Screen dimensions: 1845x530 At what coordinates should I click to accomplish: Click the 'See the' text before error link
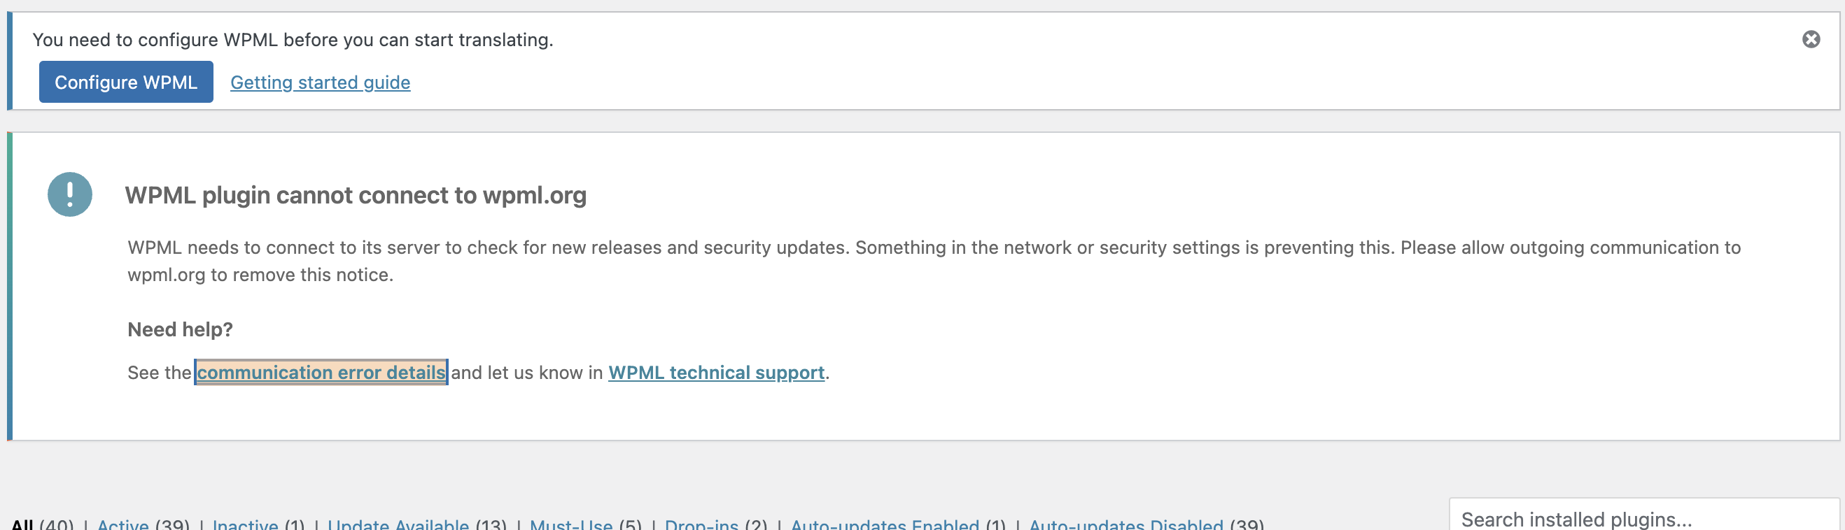[x=159, y=372]
